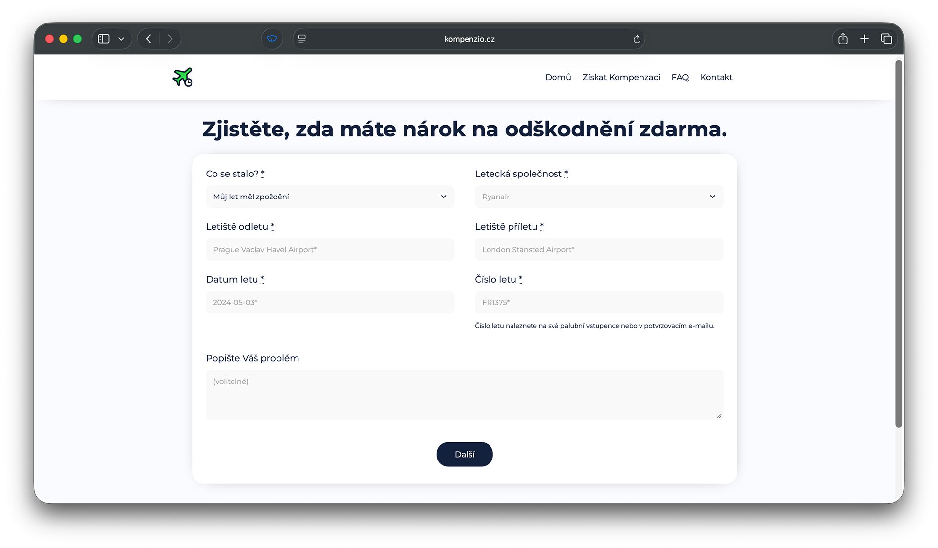
Task: Click the Získat Kompenzaci link
Action: tap(620, 77)
